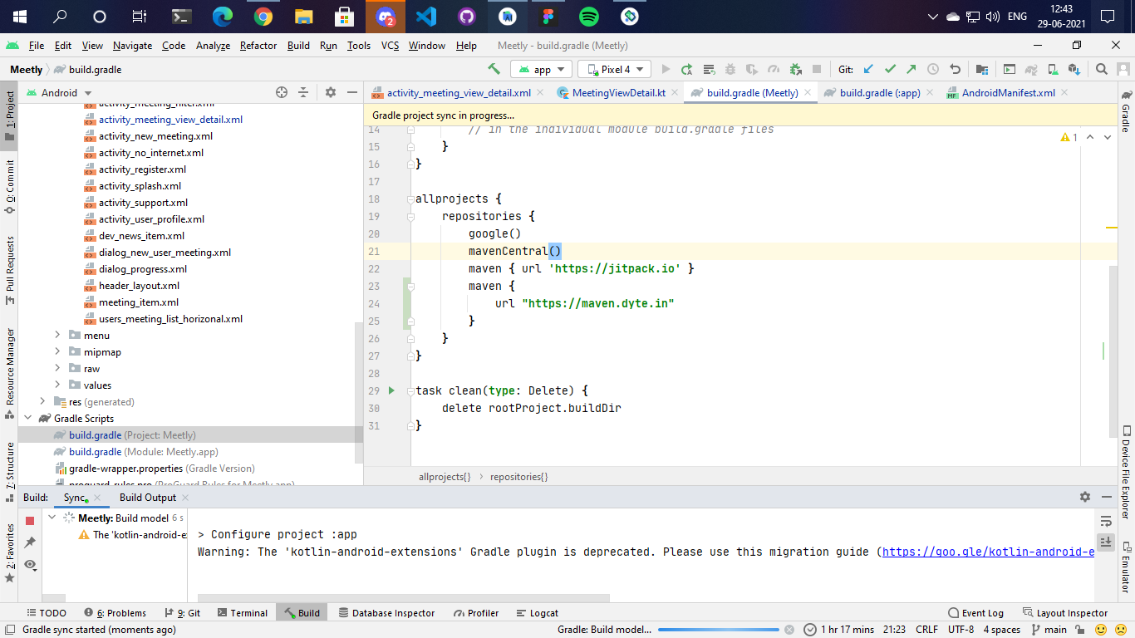Click the Pin Tab icon in Build panel
Image resolution: width=1135 pixels, height=638 pixels.
pyautogui.click(x=30, y=542)
